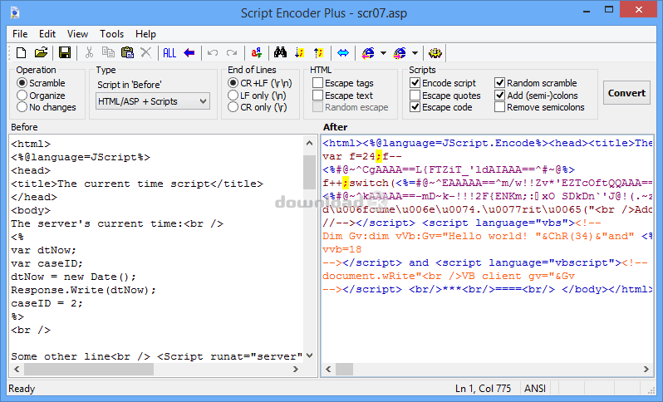Toggle the Encode script checkbox
Screen dimensions: 663x402
pos(443,83)
